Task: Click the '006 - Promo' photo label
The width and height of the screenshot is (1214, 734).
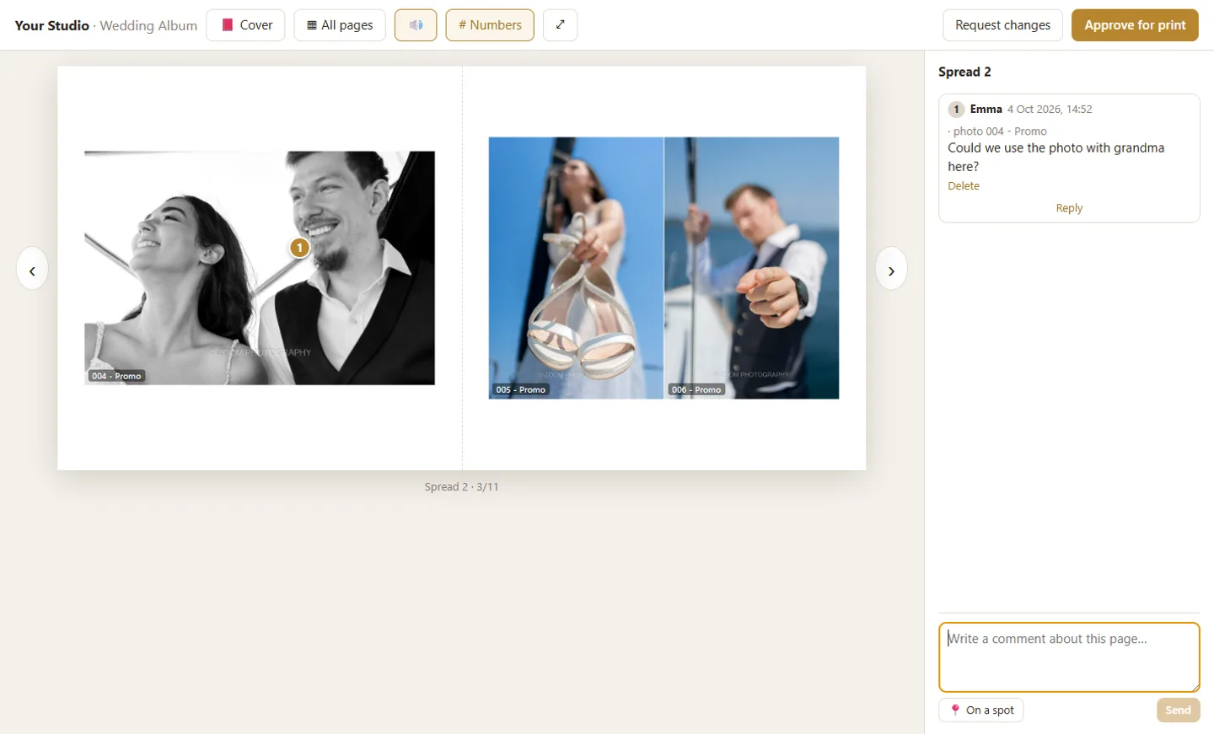Action: 696,389
